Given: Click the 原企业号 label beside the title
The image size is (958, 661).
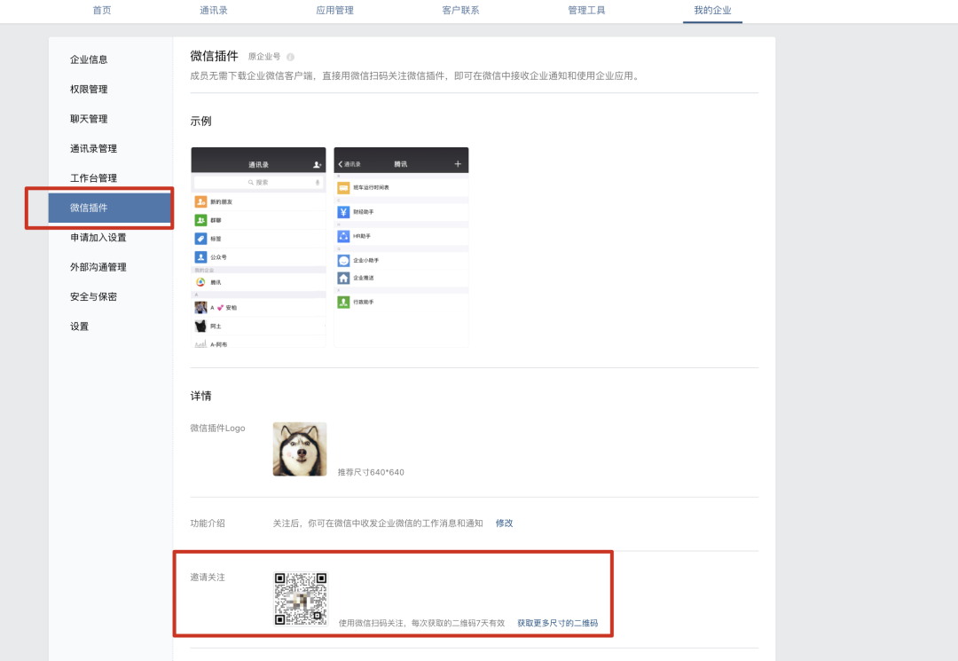Looking at the screenshot, I should 264,57.
